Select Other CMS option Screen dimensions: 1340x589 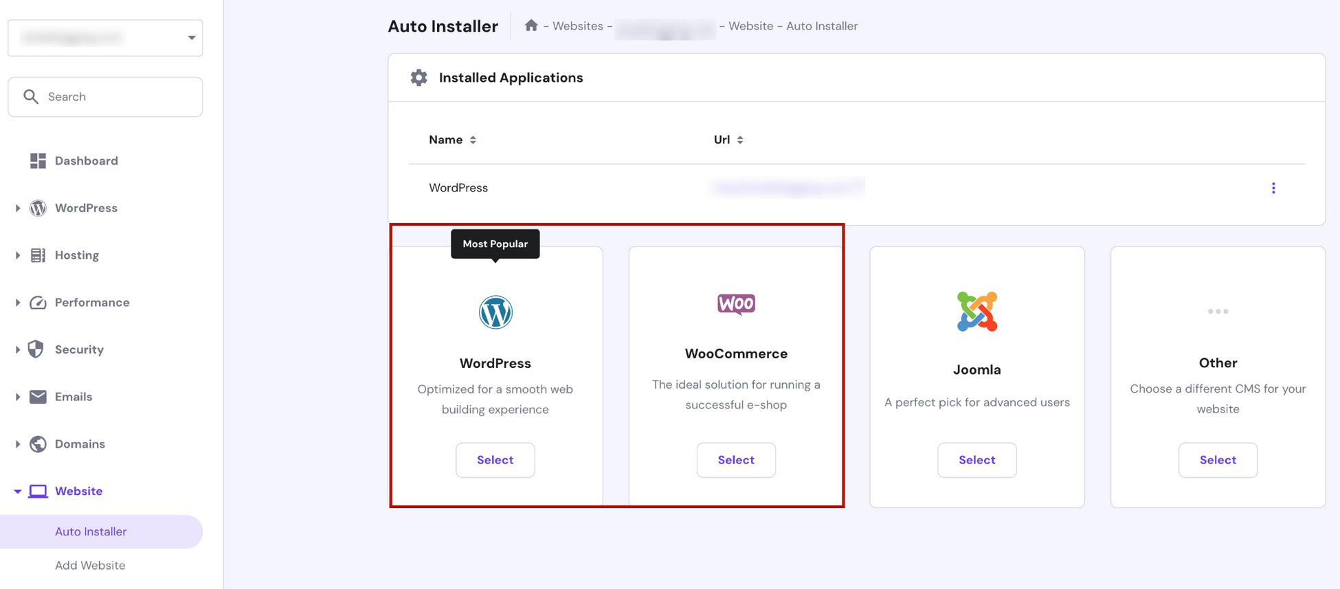click(1218, 460)
